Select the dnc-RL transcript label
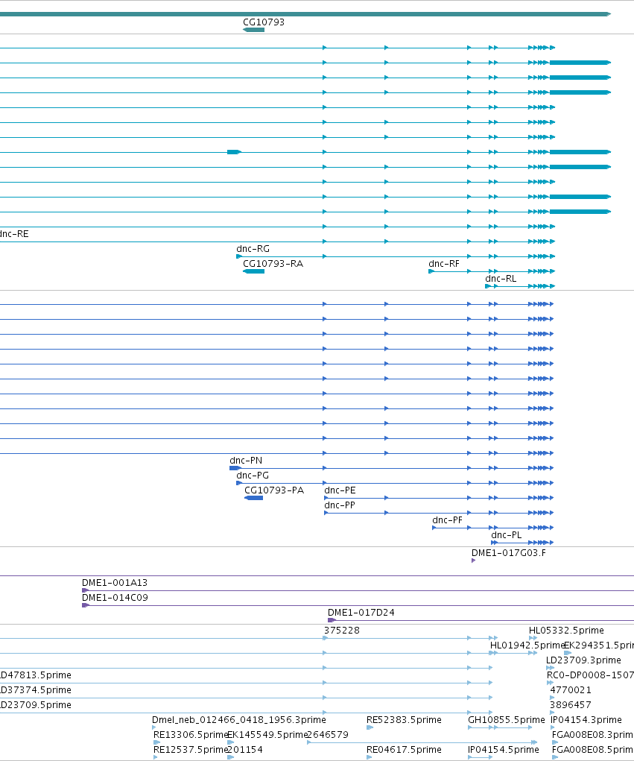This screenshot has height=761, width=634. tap(501, 279)
